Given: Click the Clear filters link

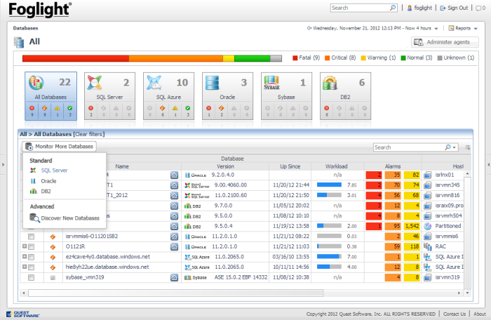Looking at the screenshot, I should pos(89,134).
